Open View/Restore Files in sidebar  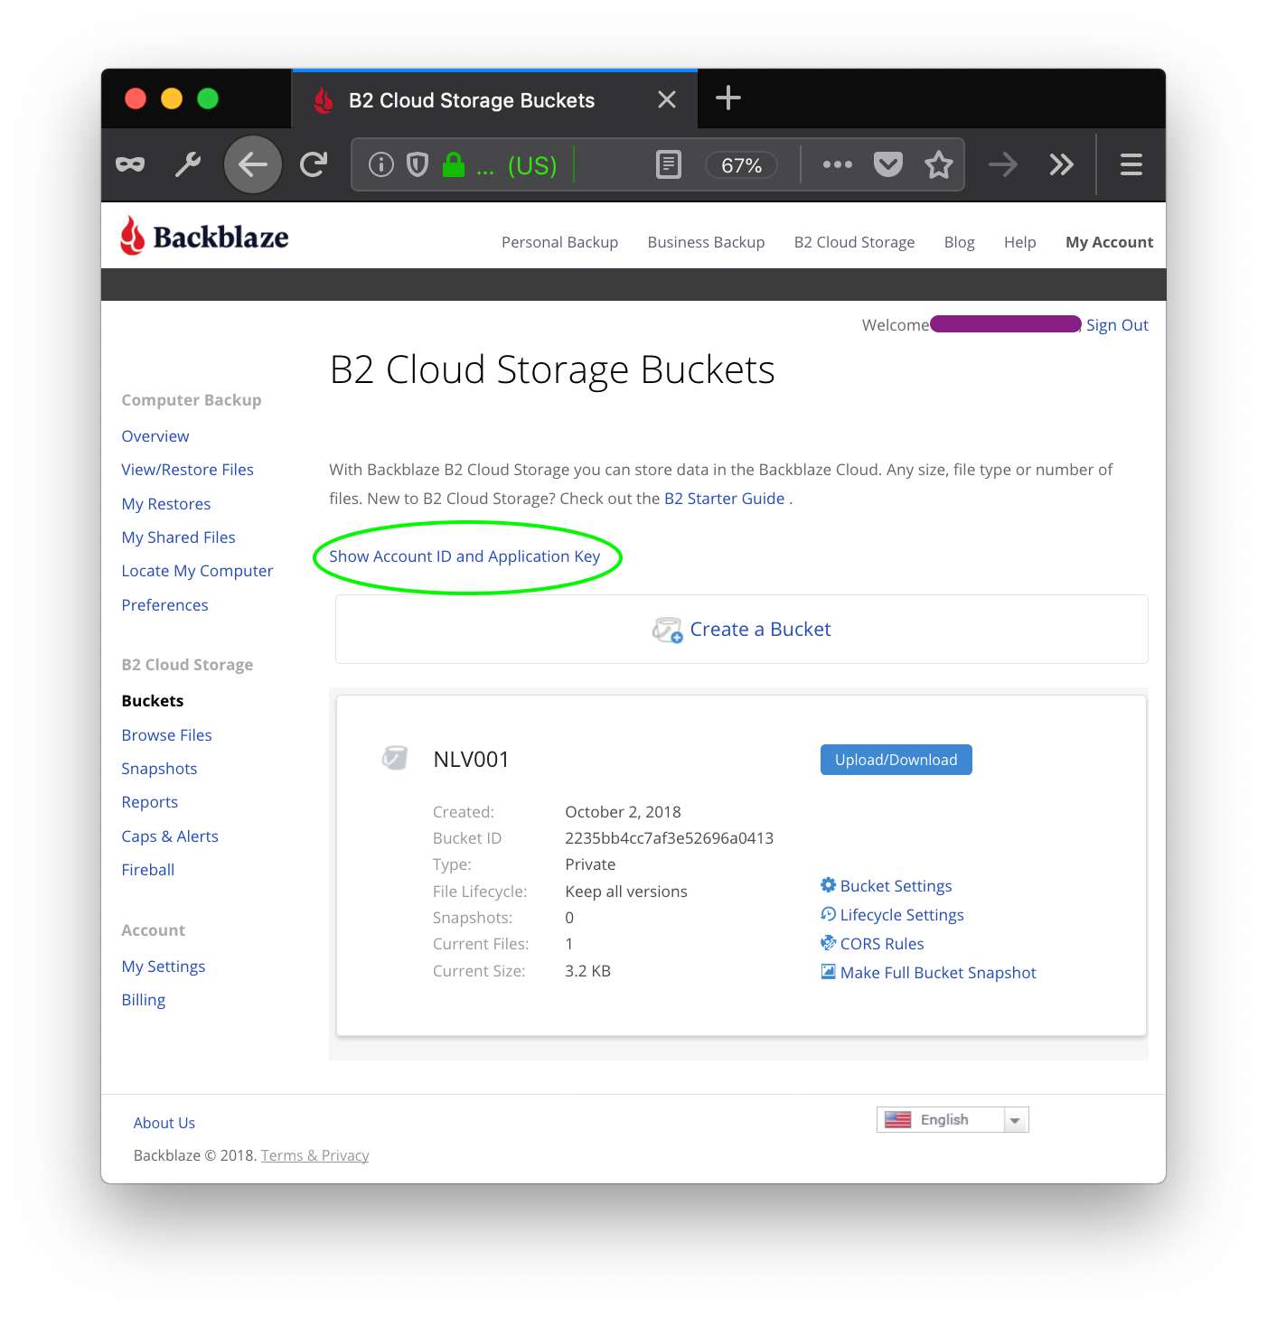(x=188, y=470)
